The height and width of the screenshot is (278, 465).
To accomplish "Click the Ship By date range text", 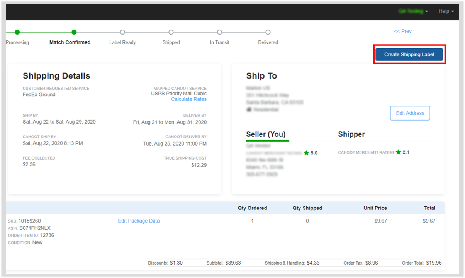I will (59, 122).
